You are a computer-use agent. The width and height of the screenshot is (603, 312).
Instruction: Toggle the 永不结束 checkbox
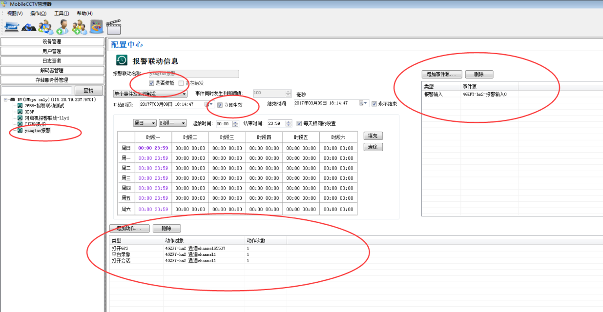pyautogui.click(x=374, y=104)
